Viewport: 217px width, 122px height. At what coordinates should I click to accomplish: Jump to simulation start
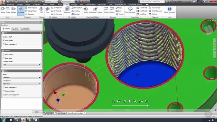pyautogui.click(x=114, y=101)
